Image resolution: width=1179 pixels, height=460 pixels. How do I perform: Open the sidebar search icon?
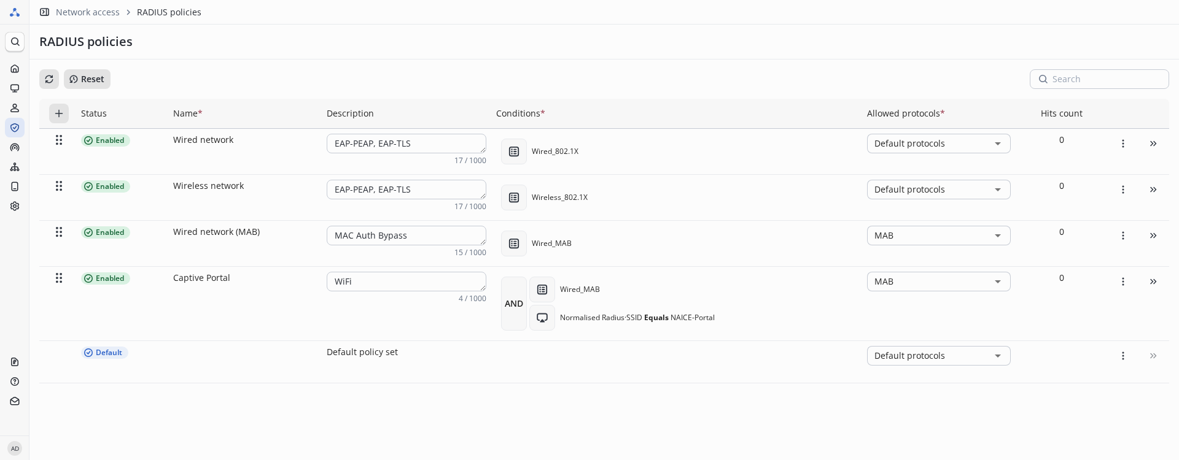pyautogui.click(x=15, y=42)
